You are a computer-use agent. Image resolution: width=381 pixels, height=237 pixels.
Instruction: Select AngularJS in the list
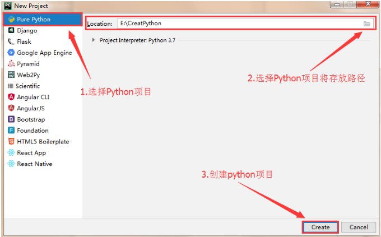coord(43,108)
